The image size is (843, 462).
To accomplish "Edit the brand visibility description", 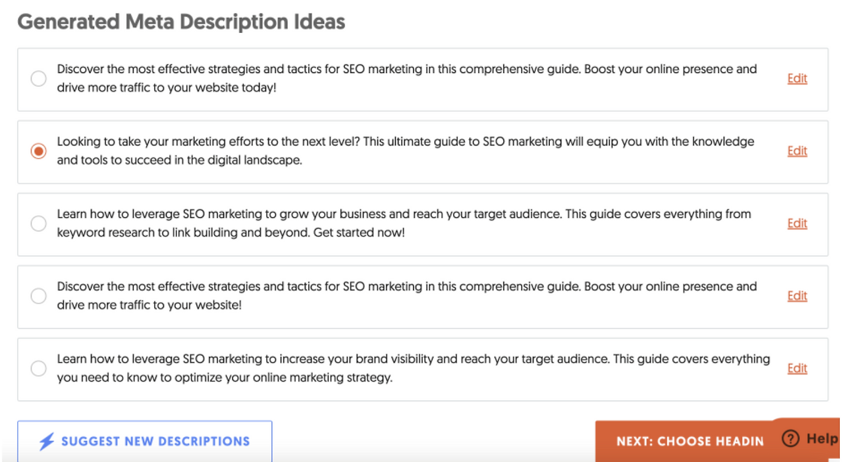I will point(797,368).
